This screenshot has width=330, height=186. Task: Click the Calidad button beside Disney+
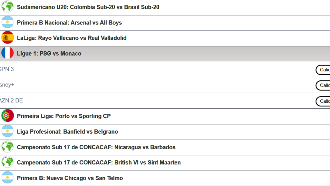pyautogui.click(x=323, y=85)
